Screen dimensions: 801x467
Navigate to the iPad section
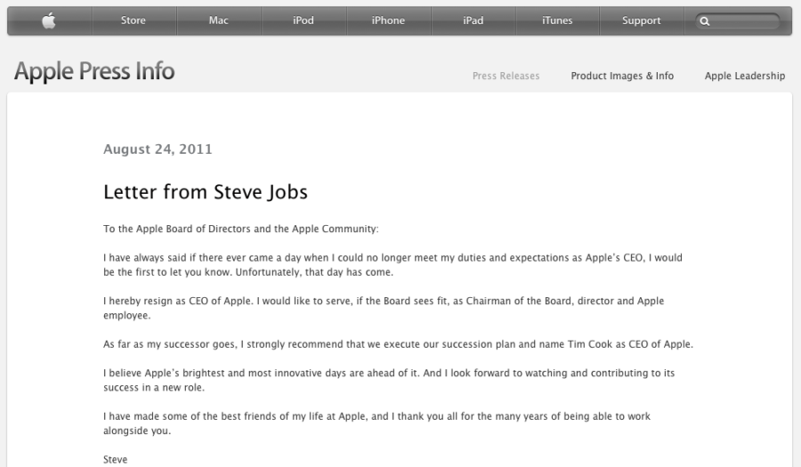(x=473, y=20)
